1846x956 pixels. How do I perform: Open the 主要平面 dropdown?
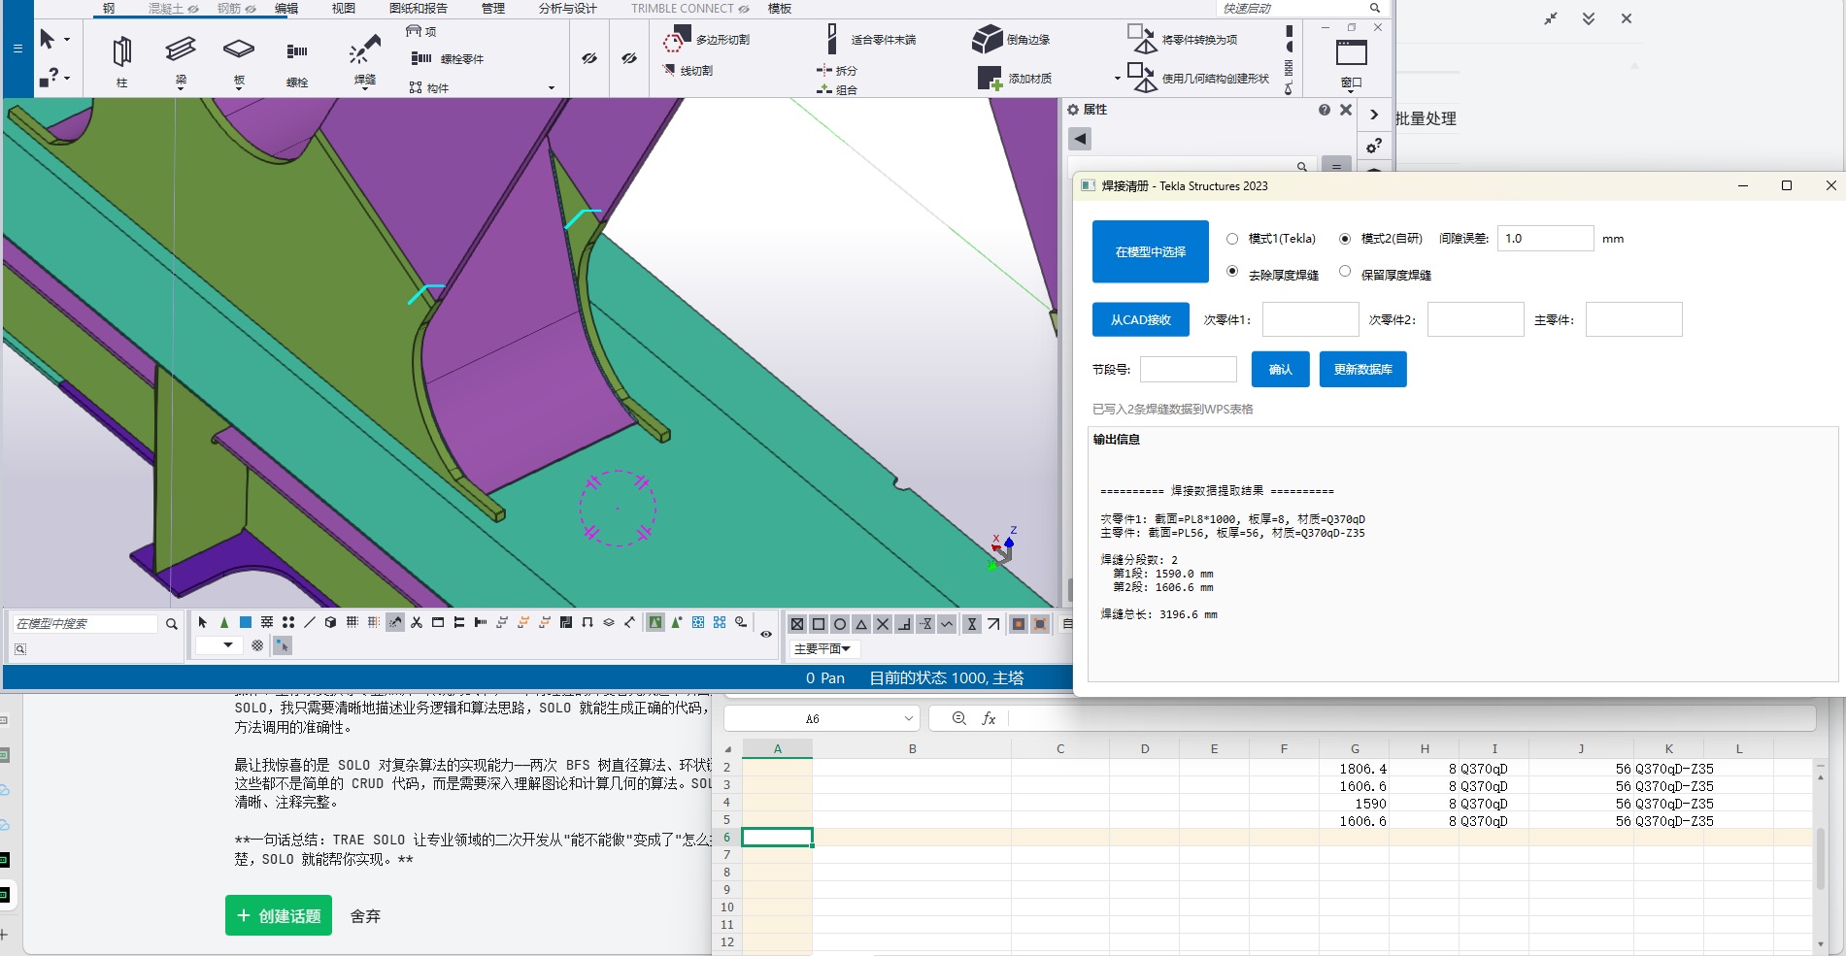[822, 648]
